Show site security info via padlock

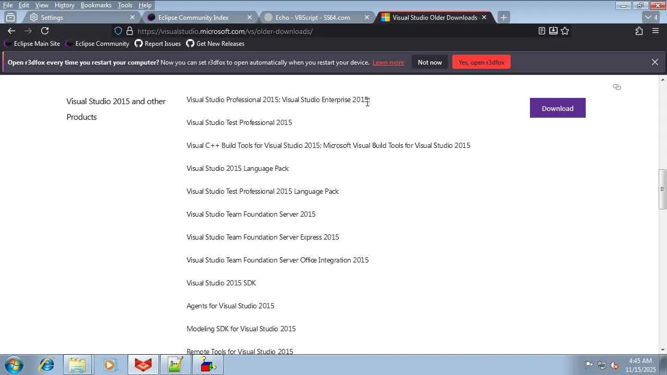(x=130, y=31)
